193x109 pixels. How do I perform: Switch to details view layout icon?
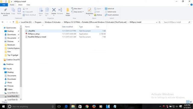[188, 102]
